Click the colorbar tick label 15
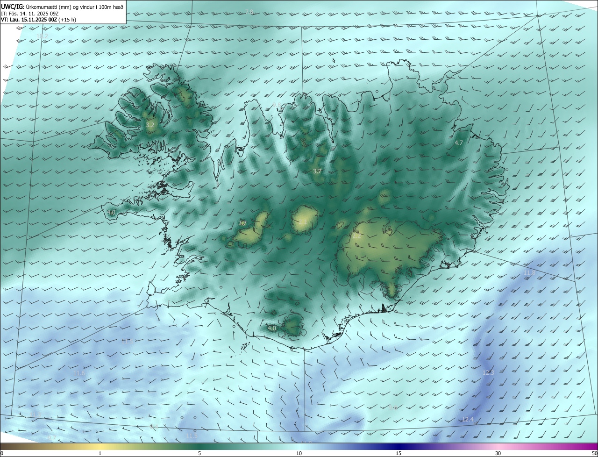The image size is (598, 457). click(x=399, y=453)
